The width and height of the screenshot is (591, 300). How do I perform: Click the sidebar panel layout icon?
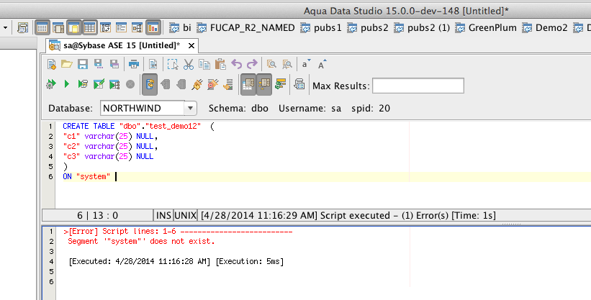click(58, 27)
